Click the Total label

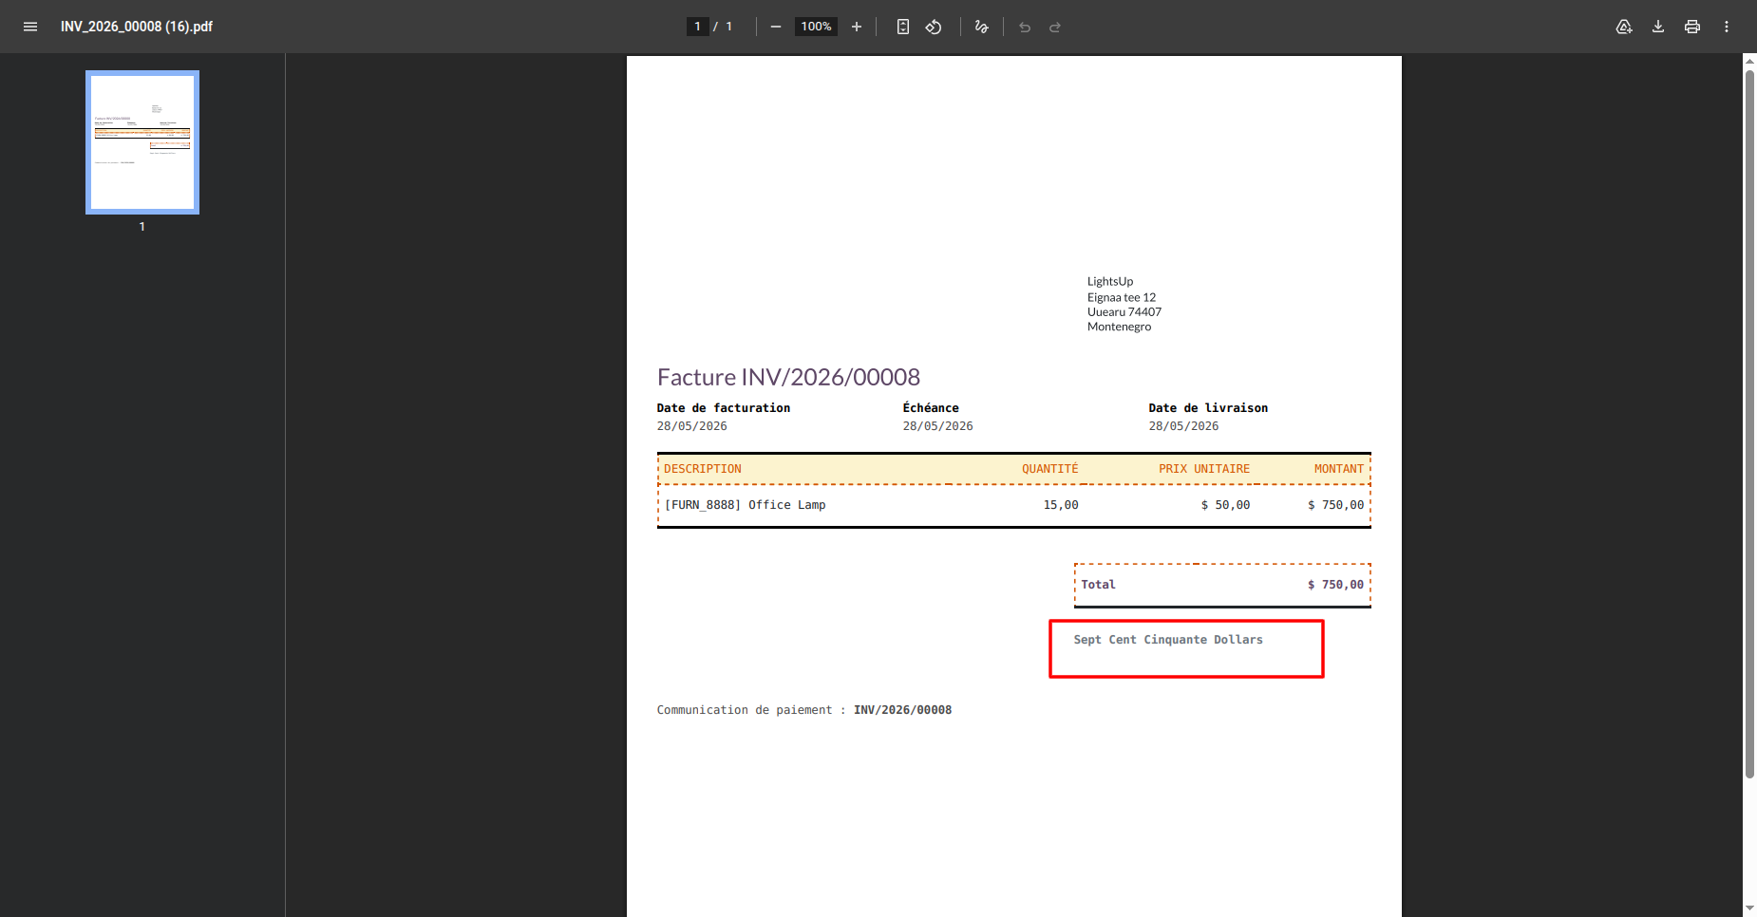click(x=1099, y=585)
